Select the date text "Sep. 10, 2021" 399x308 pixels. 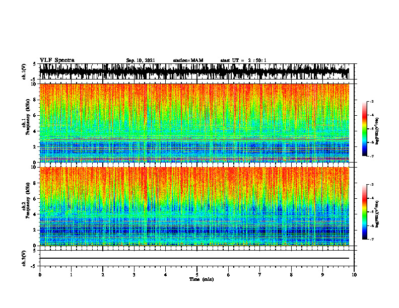pyautogui.click(x=141, y=60)
